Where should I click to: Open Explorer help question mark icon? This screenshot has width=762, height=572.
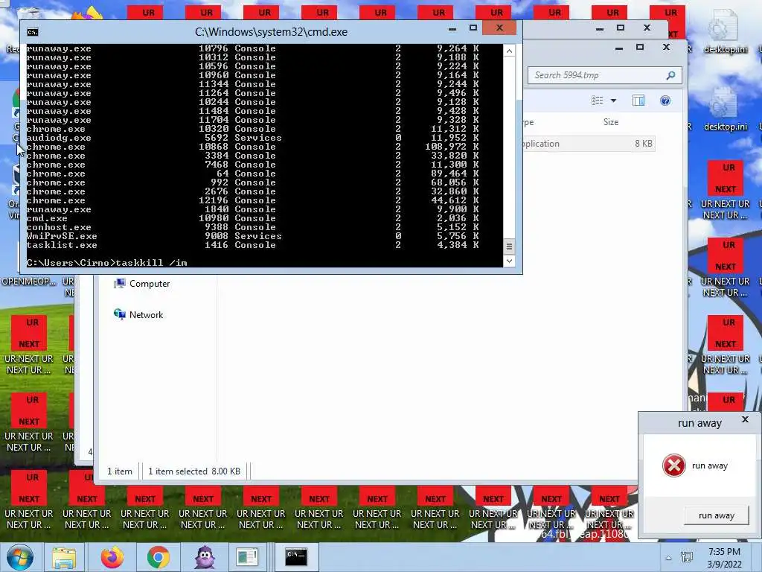(x=665, y=101)
